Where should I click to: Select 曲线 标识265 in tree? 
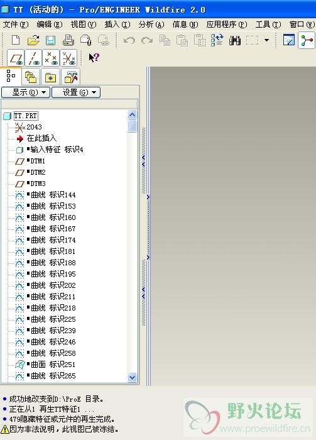(x=53, y=375)
